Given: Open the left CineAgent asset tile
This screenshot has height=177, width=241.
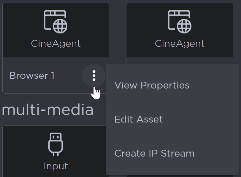Looking at the screenshot, I should (56, 30).
